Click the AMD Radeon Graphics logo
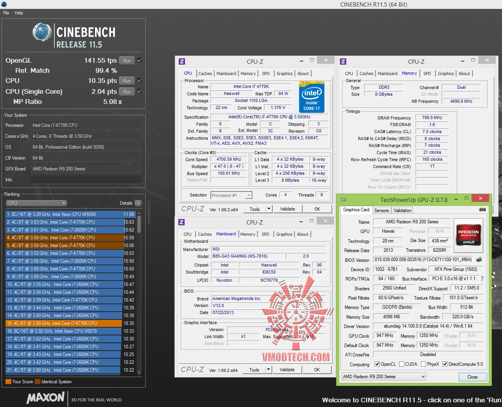Image resolution: width=502 pixels, height=407 pixels. [469, 235]
